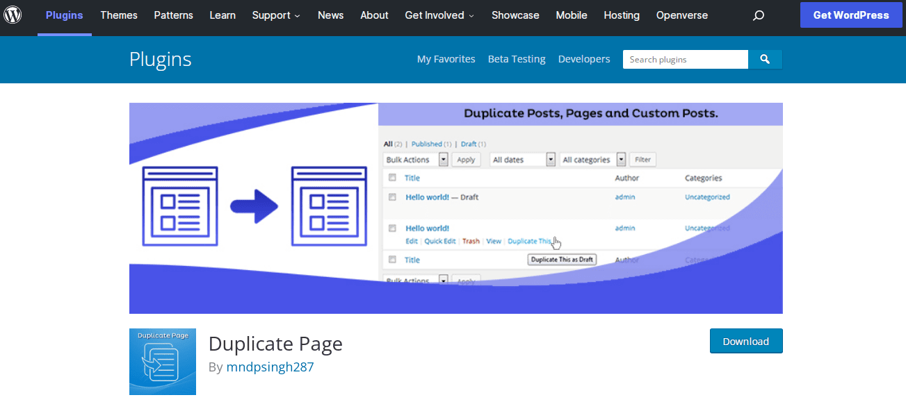906x402 pixels.
Task: Open the Plugins menu item
Action: pyautogui.click(x=65, y=15)
